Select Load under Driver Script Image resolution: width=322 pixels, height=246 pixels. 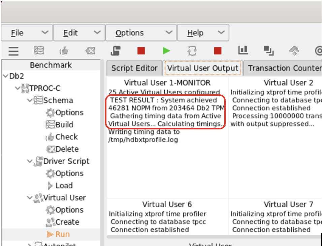[x=64, y=186]
